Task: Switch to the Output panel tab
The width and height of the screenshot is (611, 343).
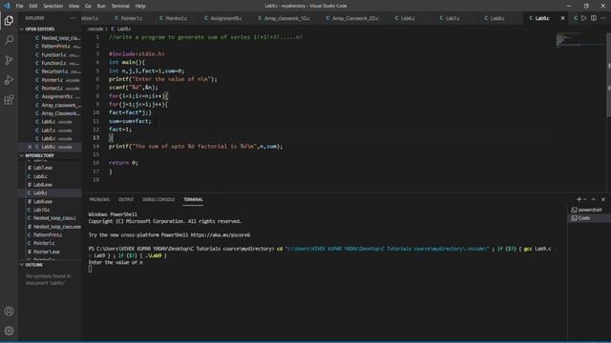Action: (x=126, y=199)
